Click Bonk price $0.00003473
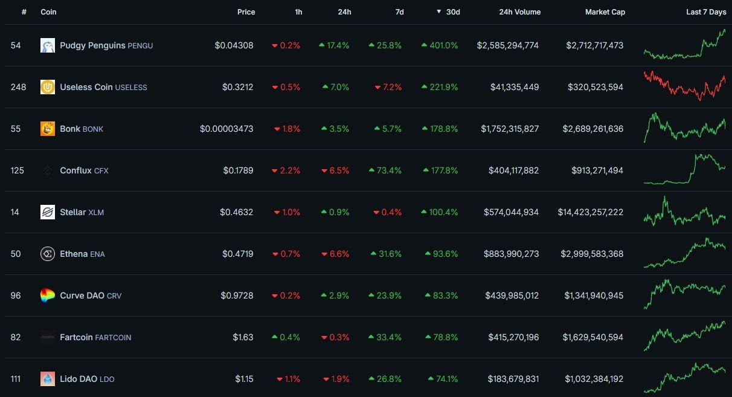Screen dimensions: 732x397 pyautogui.click(x=227, y=129)
